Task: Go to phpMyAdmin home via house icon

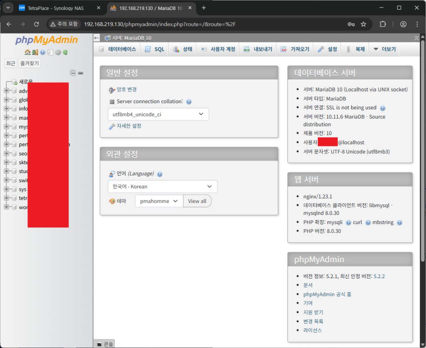Action: [27, 52]
